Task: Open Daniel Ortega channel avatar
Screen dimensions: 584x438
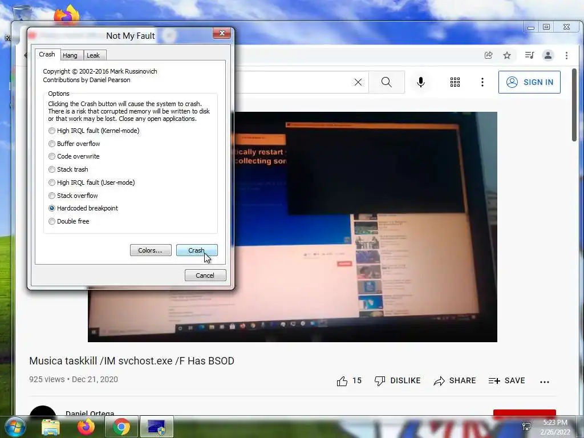Action: tap(42, 411)
